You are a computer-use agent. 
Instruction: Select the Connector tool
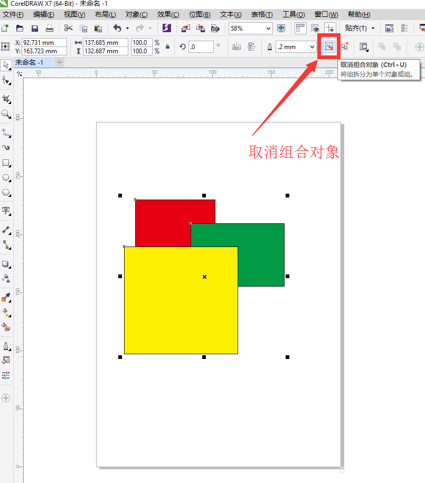coord(6,245)
